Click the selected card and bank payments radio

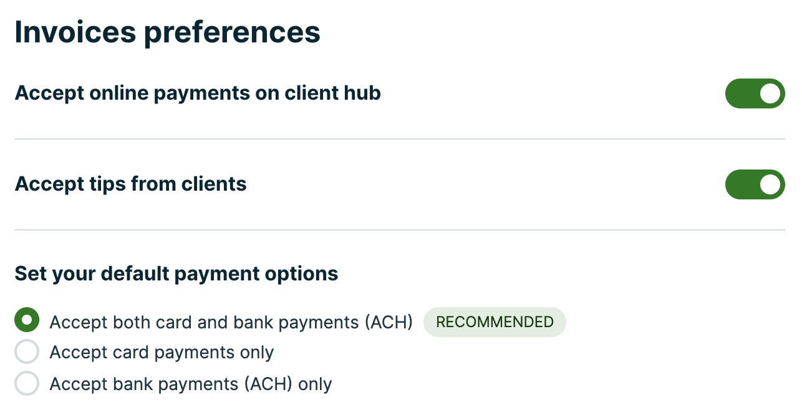(x=27, y=320)
